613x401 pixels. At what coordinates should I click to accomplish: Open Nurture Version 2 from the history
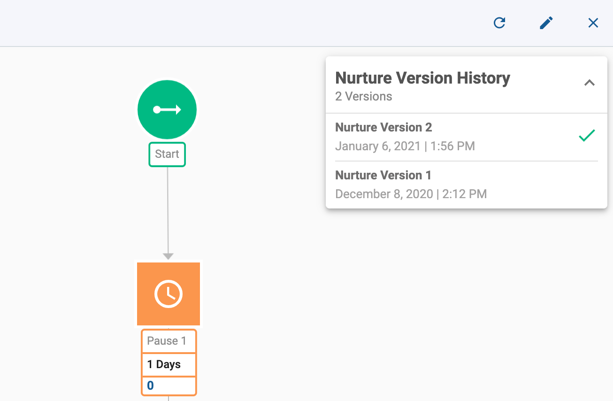[x=383, y=128]
